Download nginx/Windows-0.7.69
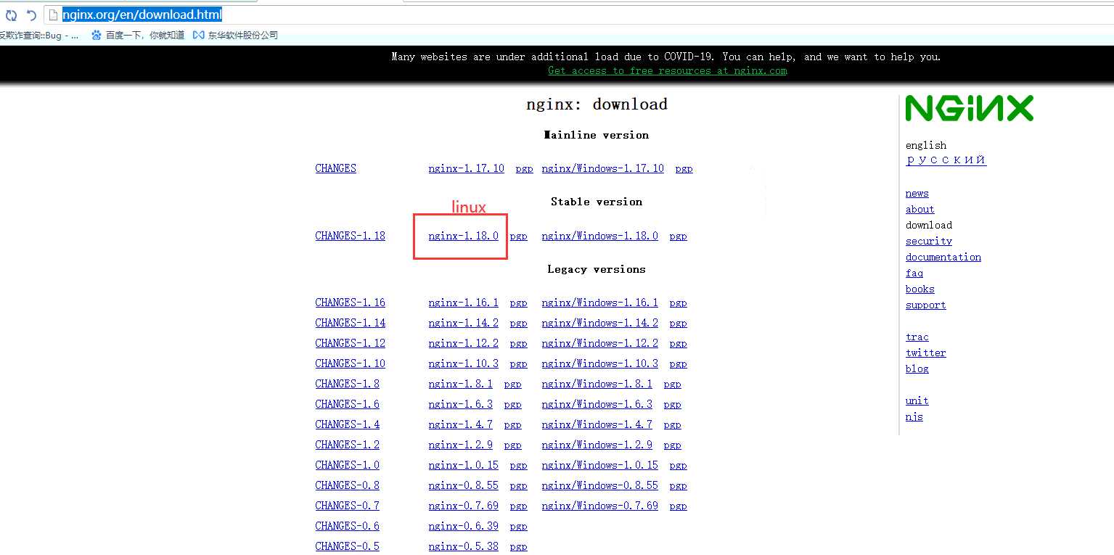 [x=599, y=506]
